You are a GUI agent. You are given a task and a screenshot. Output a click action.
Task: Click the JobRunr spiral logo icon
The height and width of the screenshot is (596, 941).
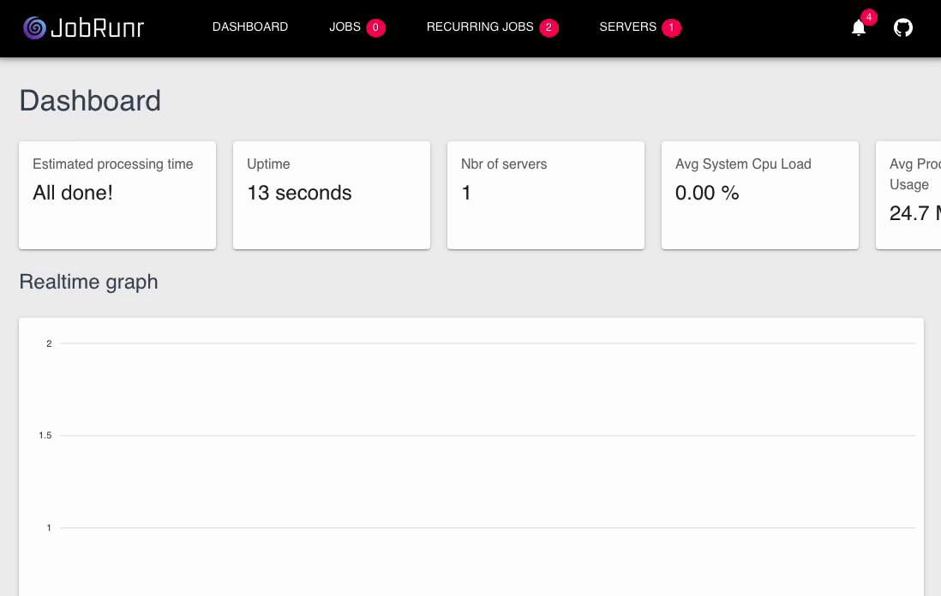(x=35, y=27)
